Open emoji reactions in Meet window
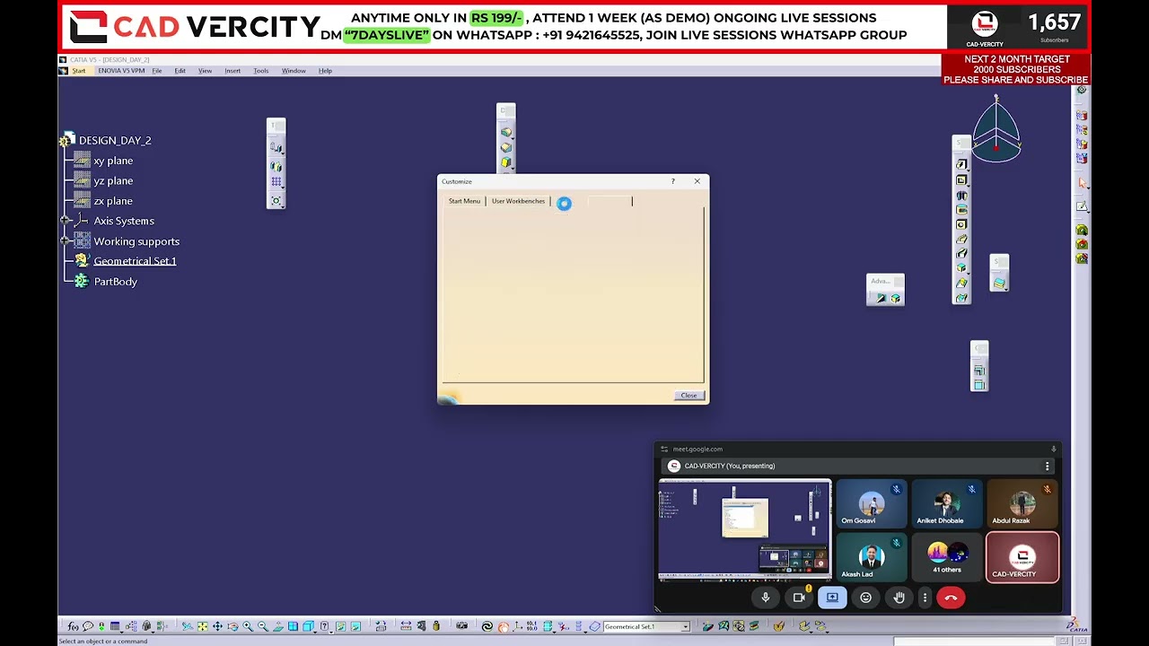Screen dimensions: 1149x646 865,598
